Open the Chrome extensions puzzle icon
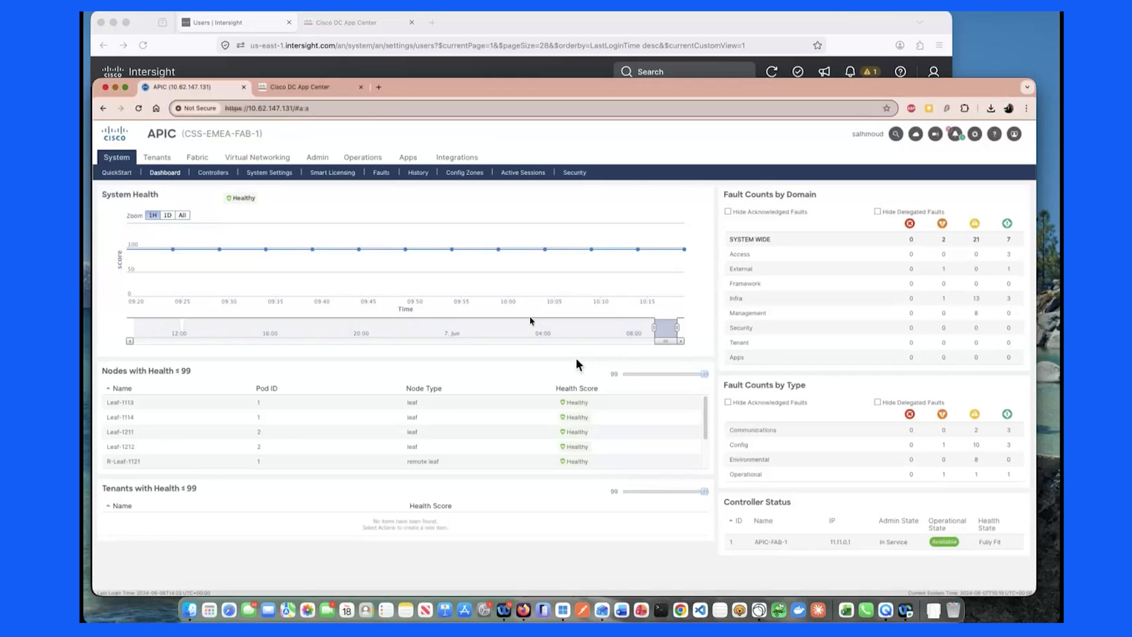 click(x=965, y=109)
